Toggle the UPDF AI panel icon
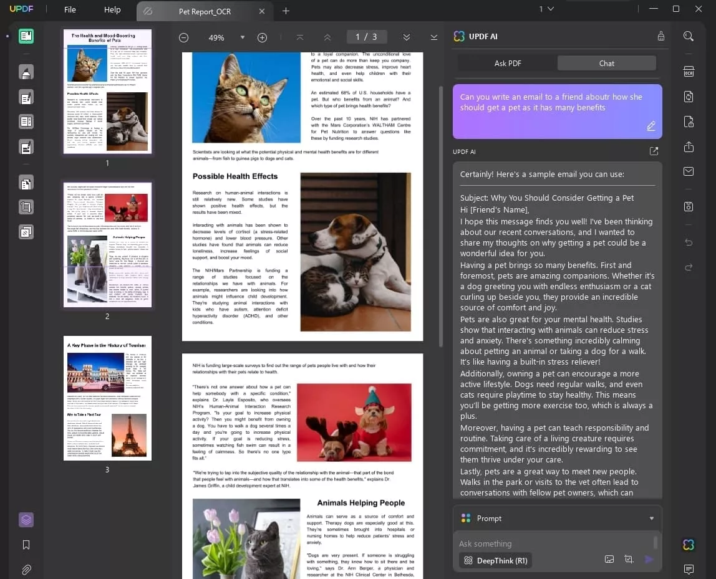716x579 pixels. [689, 545]
